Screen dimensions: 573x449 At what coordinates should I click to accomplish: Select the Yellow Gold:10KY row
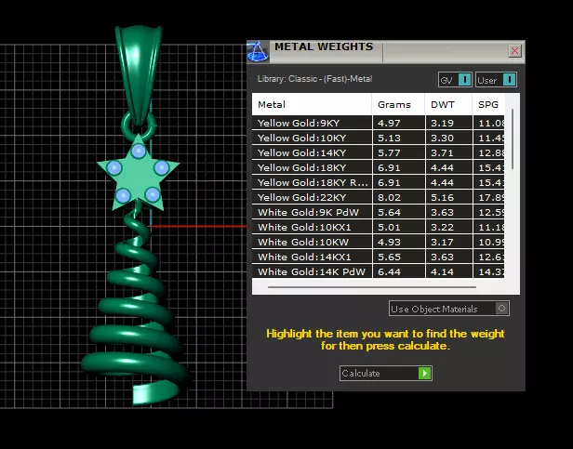click(x=379, y=139)
